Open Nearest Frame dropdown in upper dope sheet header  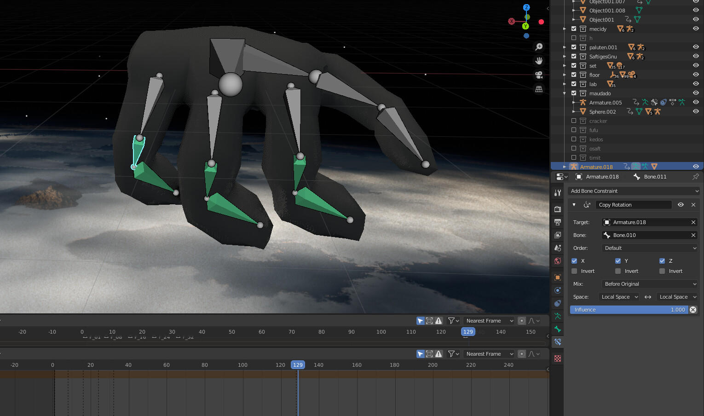point(489,321)
